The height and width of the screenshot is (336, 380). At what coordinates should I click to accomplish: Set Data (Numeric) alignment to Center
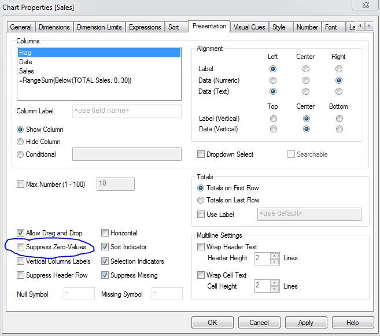306,80
